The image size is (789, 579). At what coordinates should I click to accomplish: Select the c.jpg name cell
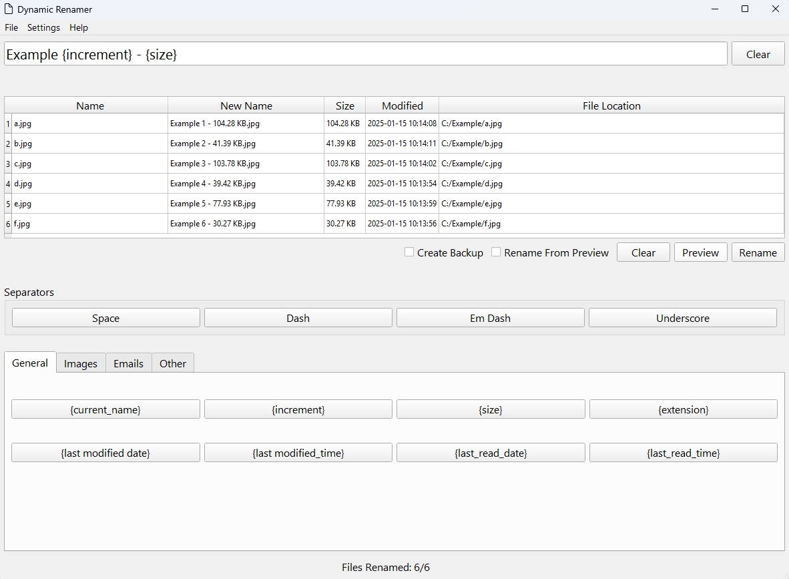coord(89,164)
